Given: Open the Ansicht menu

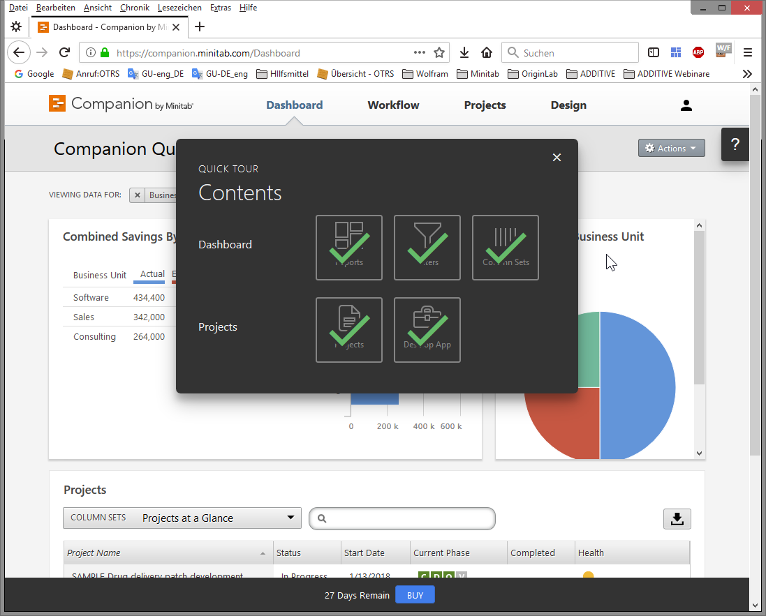Looking at the screenshot, I should tap(98, 7).
